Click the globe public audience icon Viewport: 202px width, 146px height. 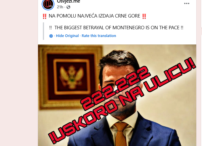tap(68, 7)
